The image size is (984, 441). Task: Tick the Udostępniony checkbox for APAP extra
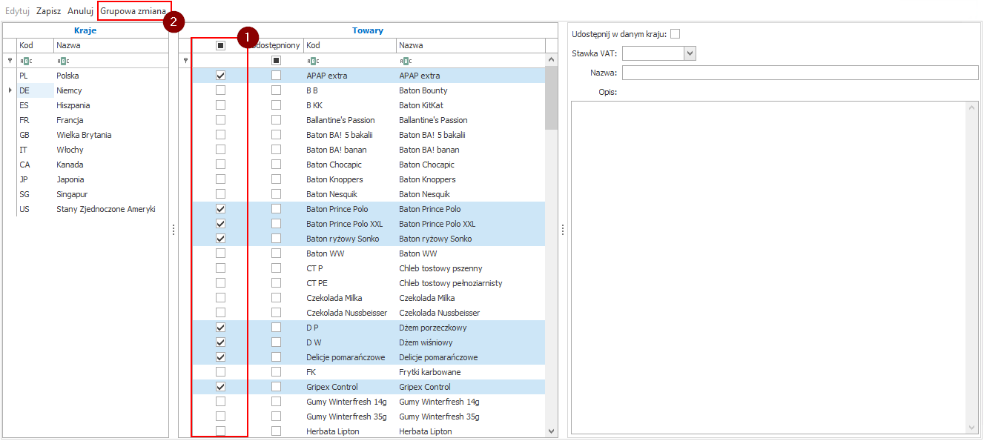(x=276, y=76)
